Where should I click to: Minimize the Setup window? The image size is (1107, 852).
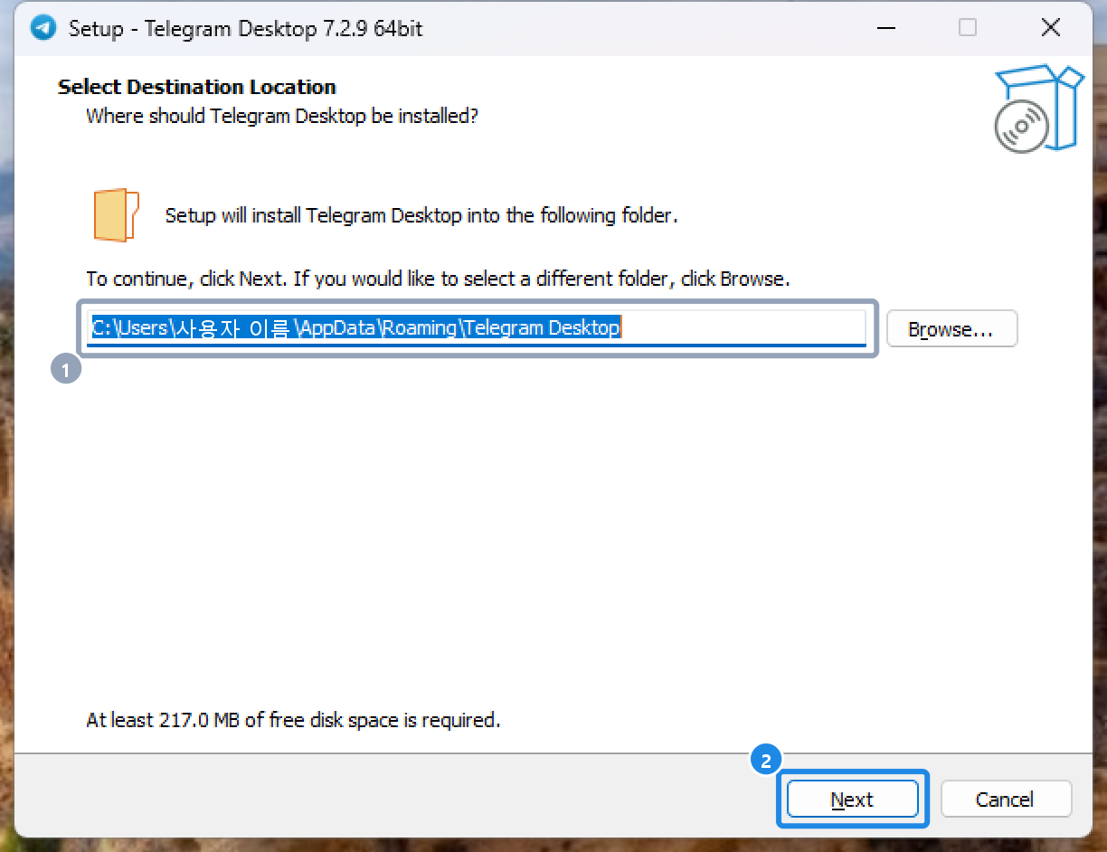(885, 28)
